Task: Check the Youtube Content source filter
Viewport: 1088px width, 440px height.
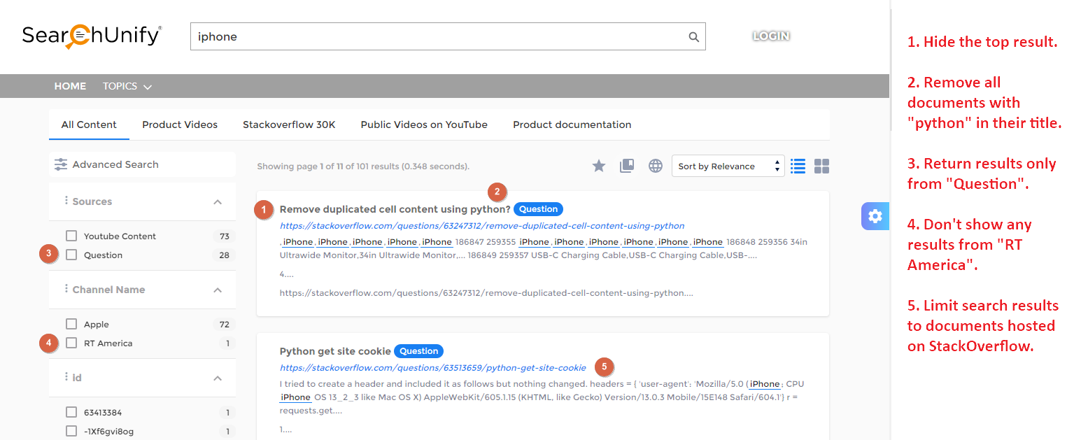Action: click(x=71, y=236)
